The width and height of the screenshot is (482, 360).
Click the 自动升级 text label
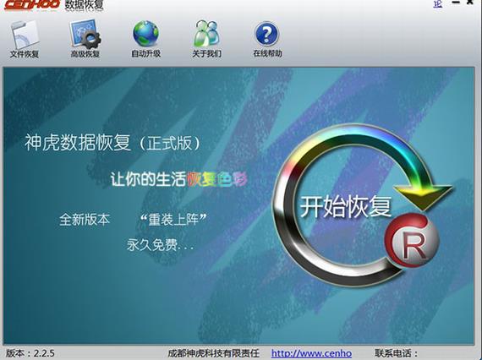coord(145,54)
